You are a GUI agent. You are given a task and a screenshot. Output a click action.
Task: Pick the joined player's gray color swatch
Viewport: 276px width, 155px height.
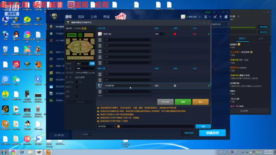(x=175, y=85)
